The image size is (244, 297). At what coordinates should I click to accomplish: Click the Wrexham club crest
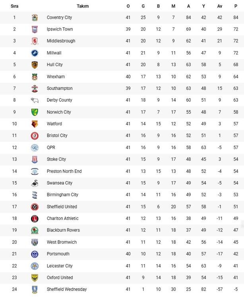pyautogui.click(x=35, y=77)
